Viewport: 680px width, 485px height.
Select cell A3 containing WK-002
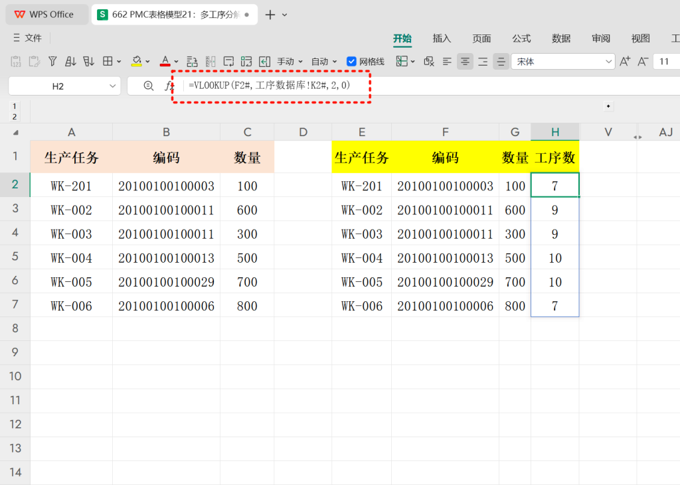(x=72, y=210)
